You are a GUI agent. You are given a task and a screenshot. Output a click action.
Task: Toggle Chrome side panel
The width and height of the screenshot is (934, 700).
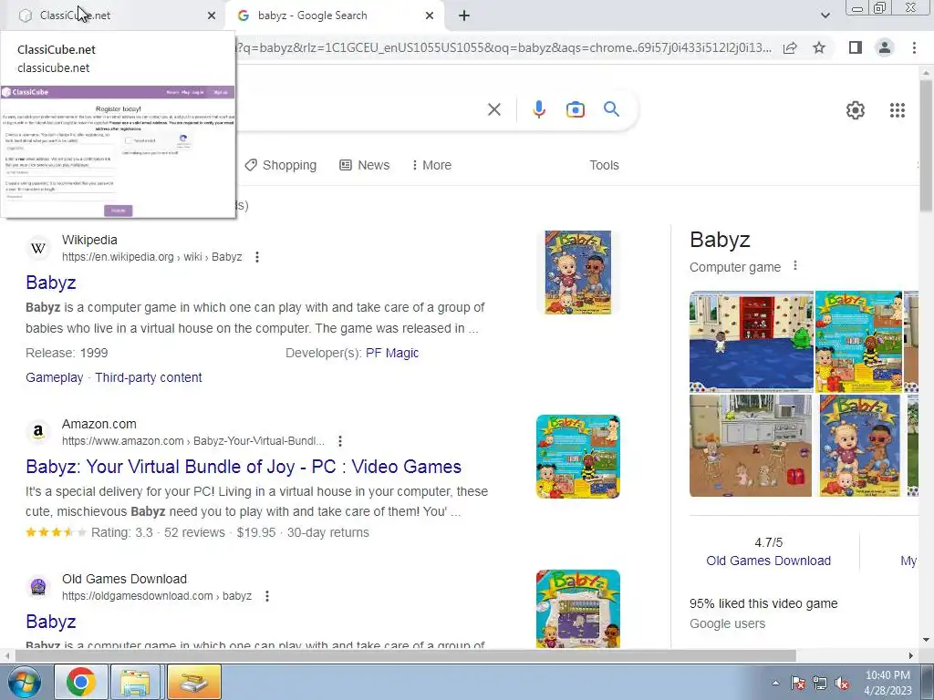point(856,47)
